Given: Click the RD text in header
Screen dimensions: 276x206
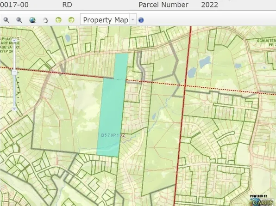Looking at the screenshot, I should point(67,5).
